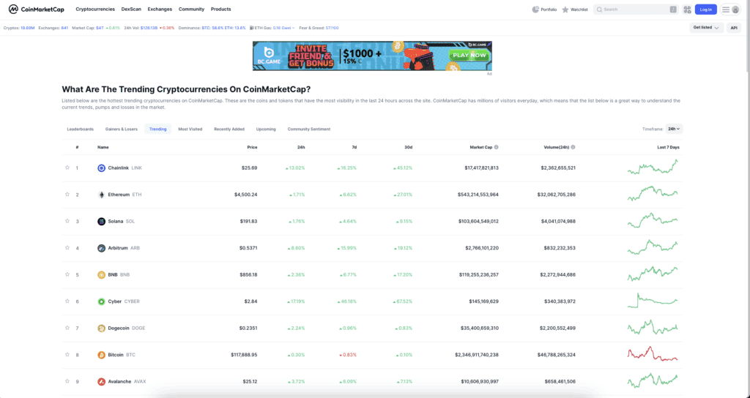This screenshot has height=398, width=750.
Task: Open the Community menu
Action: 191,9
